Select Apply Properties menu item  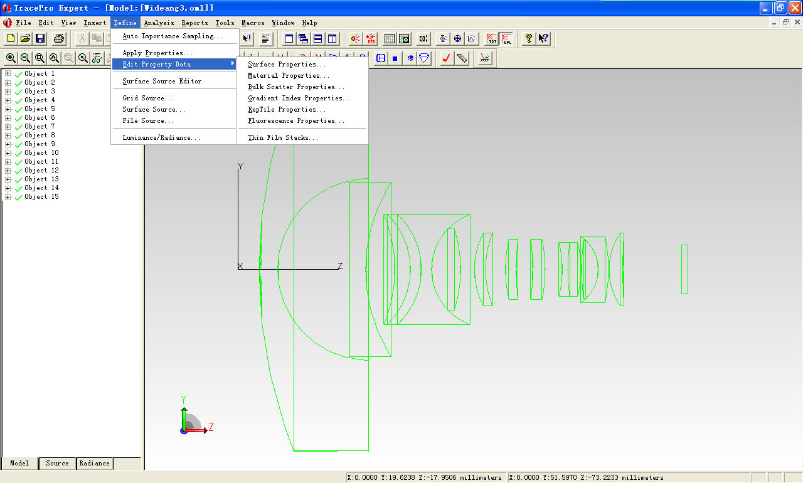(174, 53)
